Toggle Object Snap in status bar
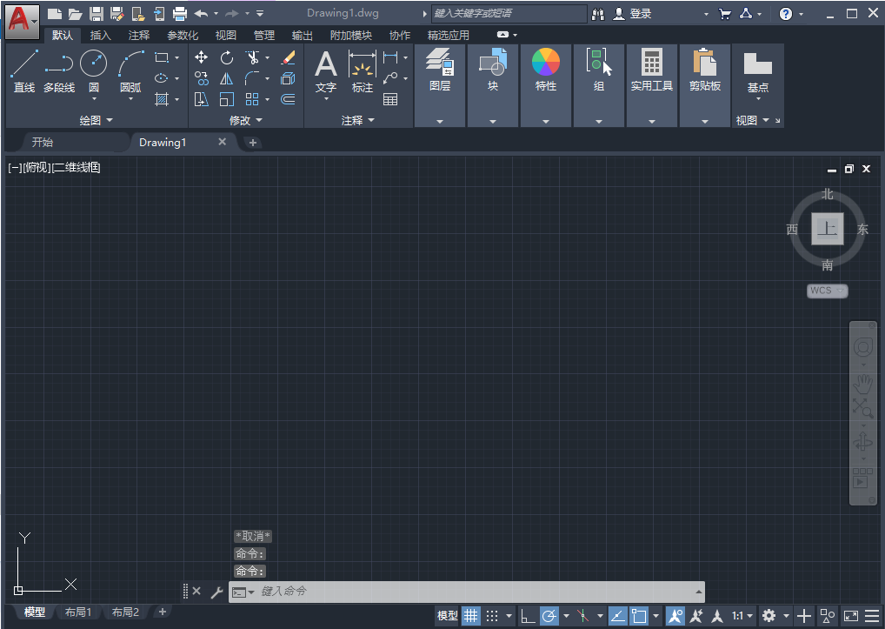 point(637,615)
